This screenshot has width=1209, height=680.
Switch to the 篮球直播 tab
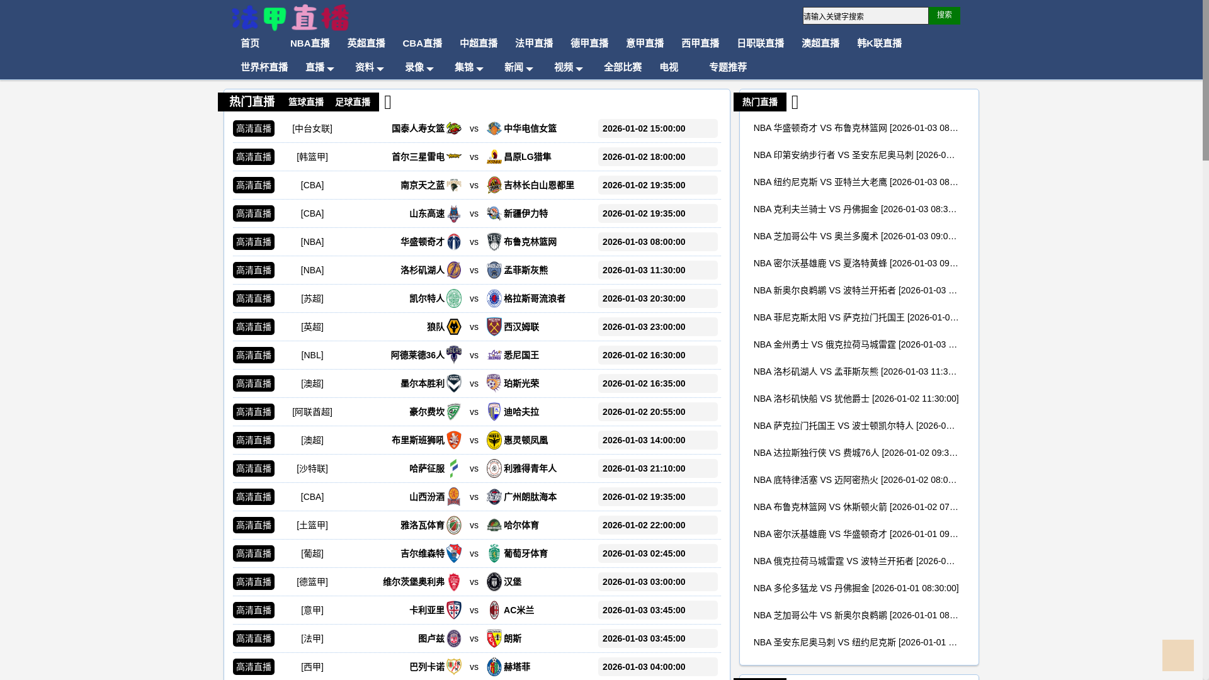[x=306, y=102]
